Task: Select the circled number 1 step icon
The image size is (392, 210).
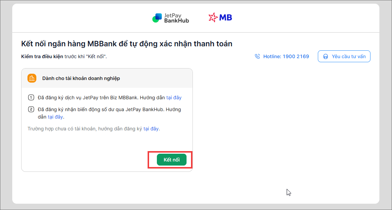Action: point(31,97)
